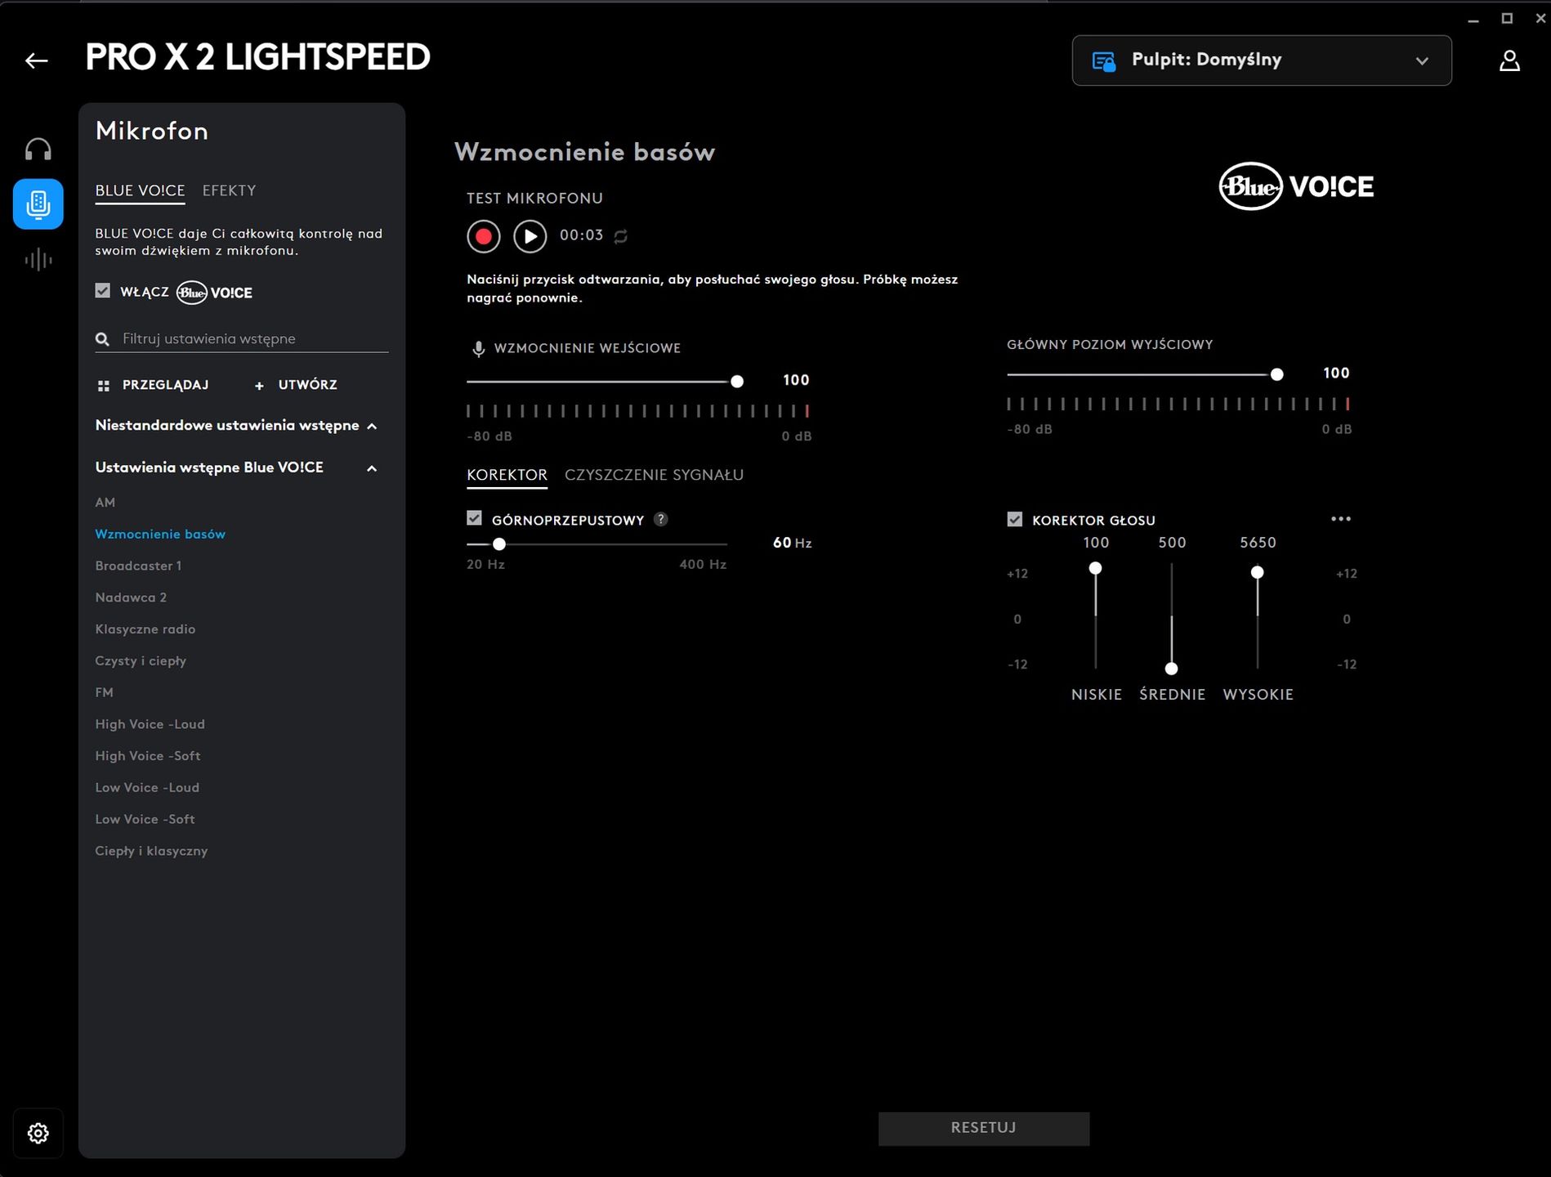
Task: Open settings via the gear icon
Action: (38, 1133)
